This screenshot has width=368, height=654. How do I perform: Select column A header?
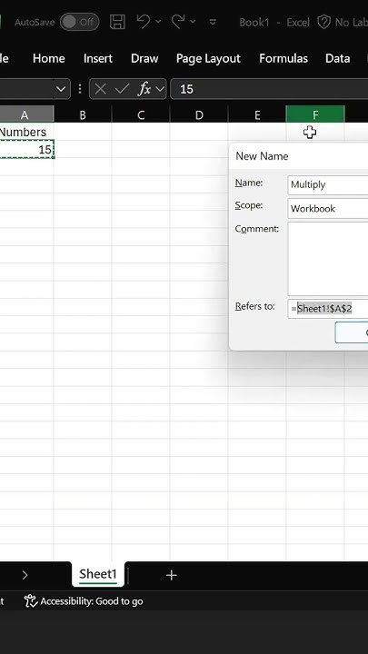coord(25,114)
